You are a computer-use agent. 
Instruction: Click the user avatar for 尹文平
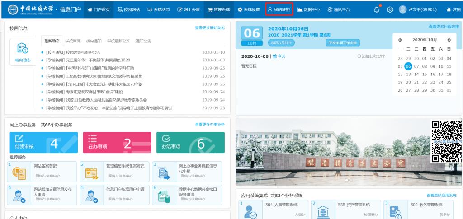coord(403,9)
